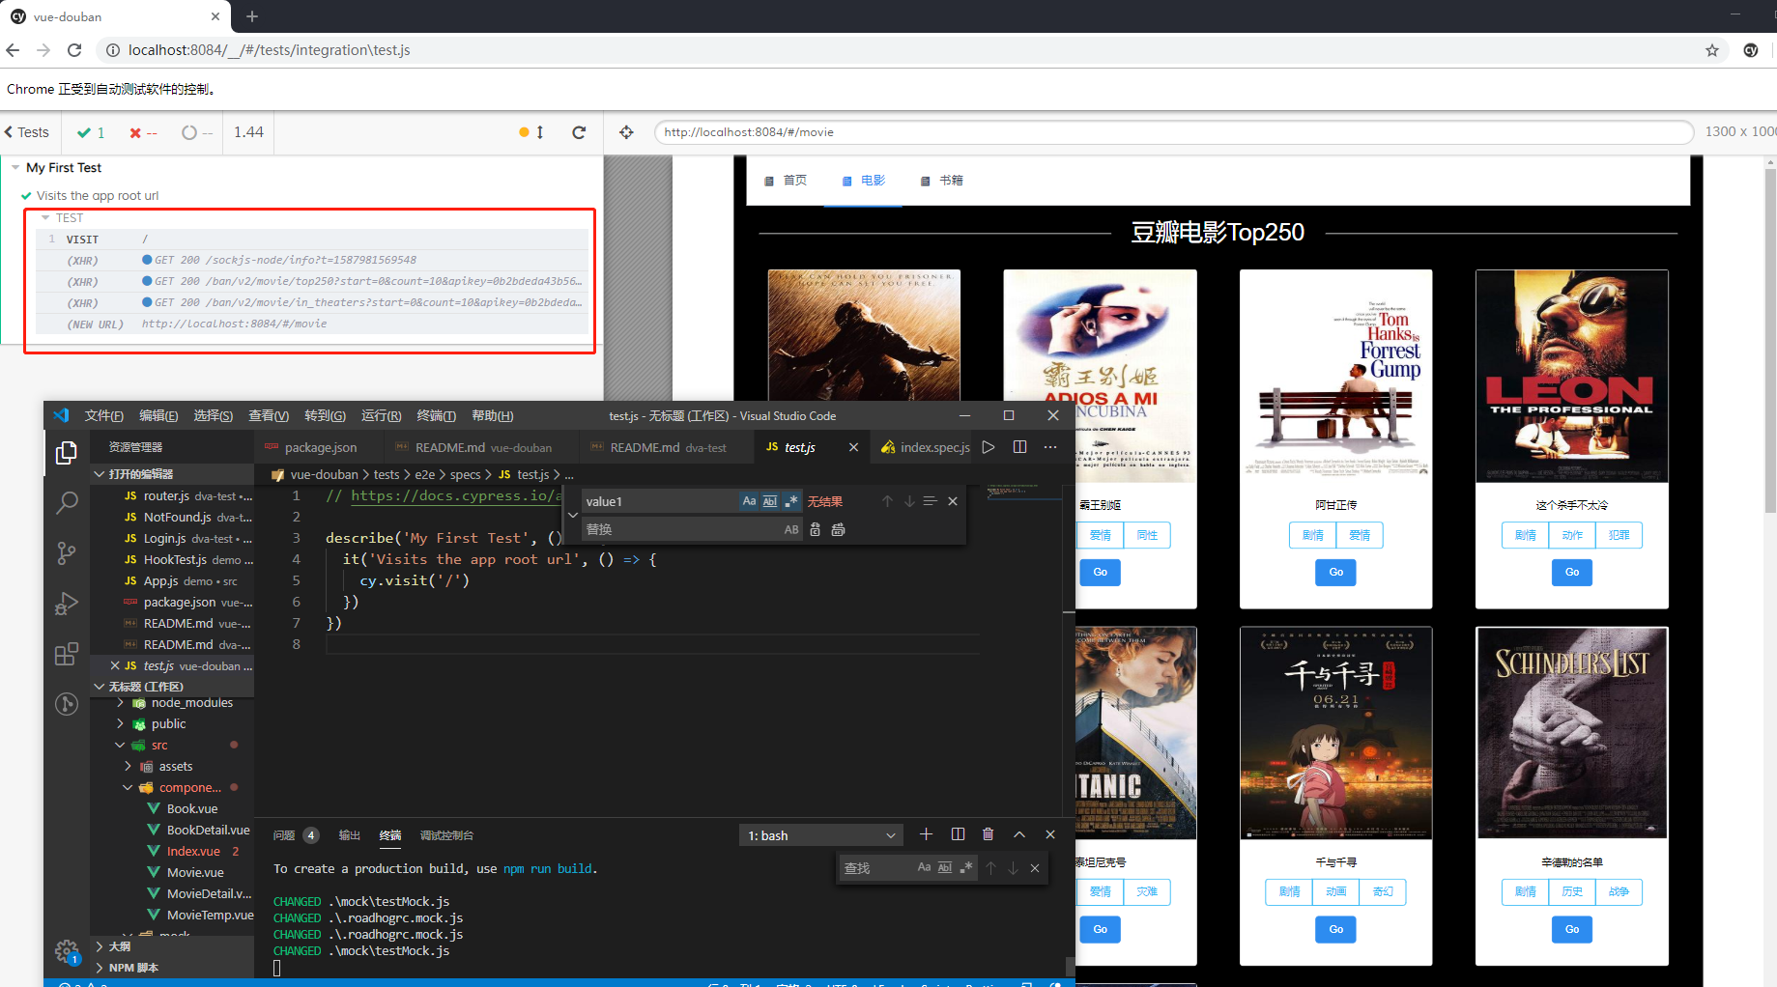Open the 1: bash terminal dropdown

[x=821, y=835]
